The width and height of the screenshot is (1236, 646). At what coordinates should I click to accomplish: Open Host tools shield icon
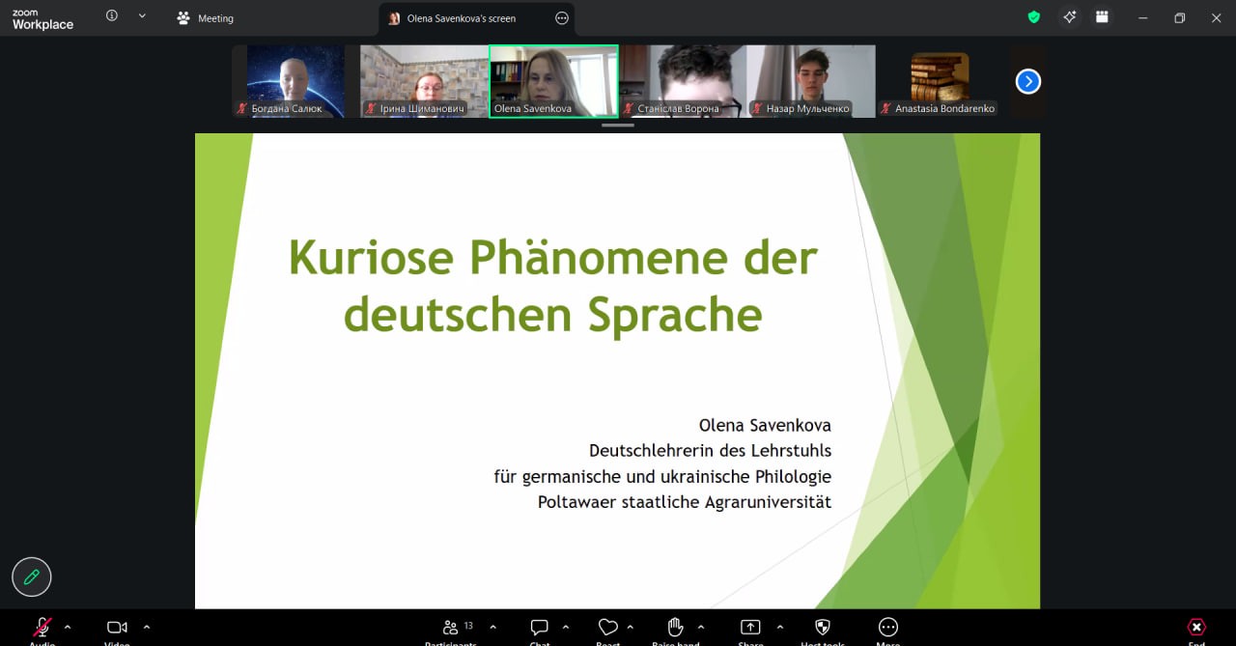[x=823, y=628]
